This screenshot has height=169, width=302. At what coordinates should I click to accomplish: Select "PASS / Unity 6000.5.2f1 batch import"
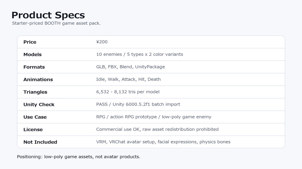(x=138, y=104)
